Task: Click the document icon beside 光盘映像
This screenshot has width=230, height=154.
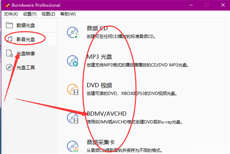Action: click(10, 53)
